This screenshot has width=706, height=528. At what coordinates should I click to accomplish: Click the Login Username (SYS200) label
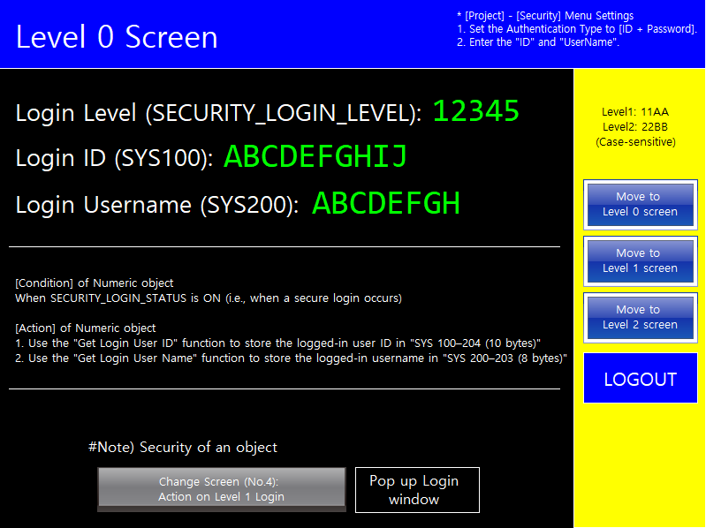157,205
